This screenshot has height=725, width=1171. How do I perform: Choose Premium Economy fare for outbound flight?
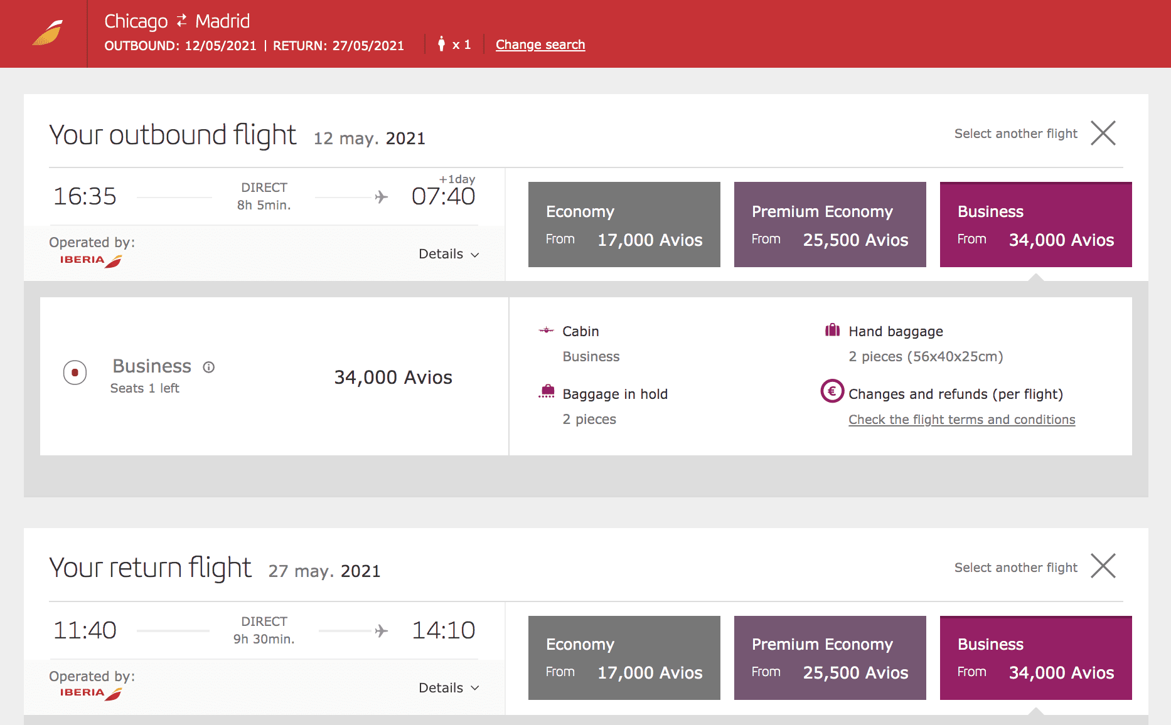[830, 225]
